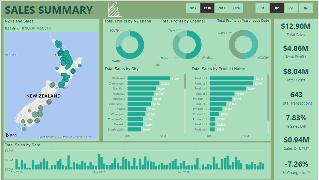This screenshot has width=319, height=180.
Task: Select the Q1 quarter button
Action: 262,8
